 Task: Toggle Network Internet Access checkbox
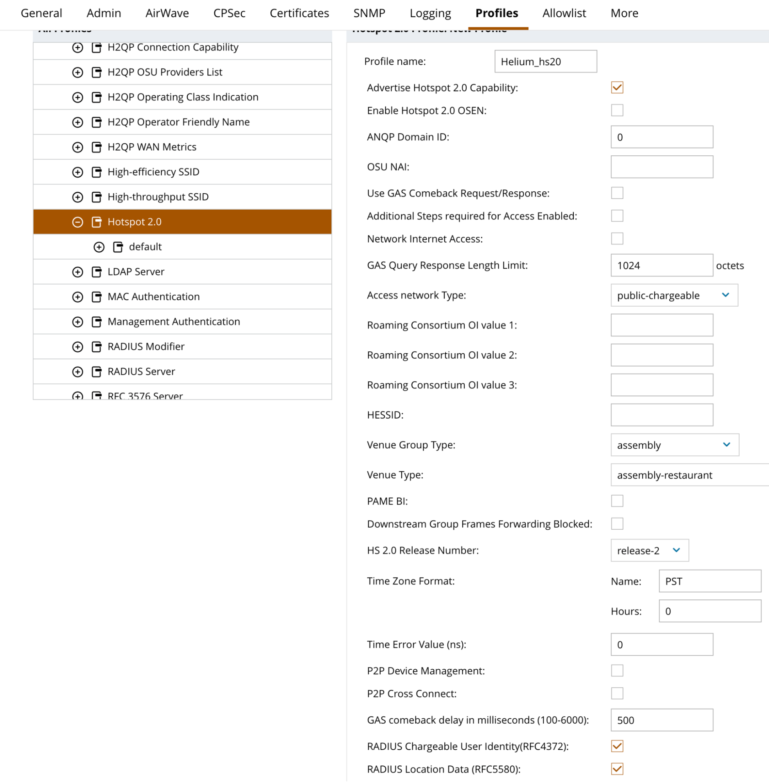coord(617,239)
